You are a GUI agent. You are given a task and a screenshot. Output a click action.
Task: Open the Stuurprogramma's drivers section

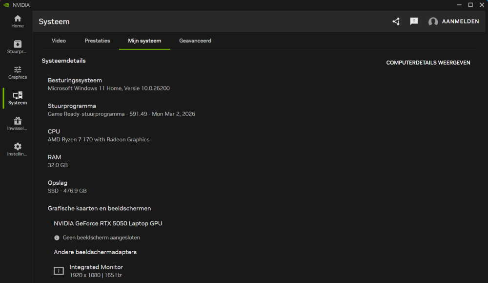[x=18, y=47]
